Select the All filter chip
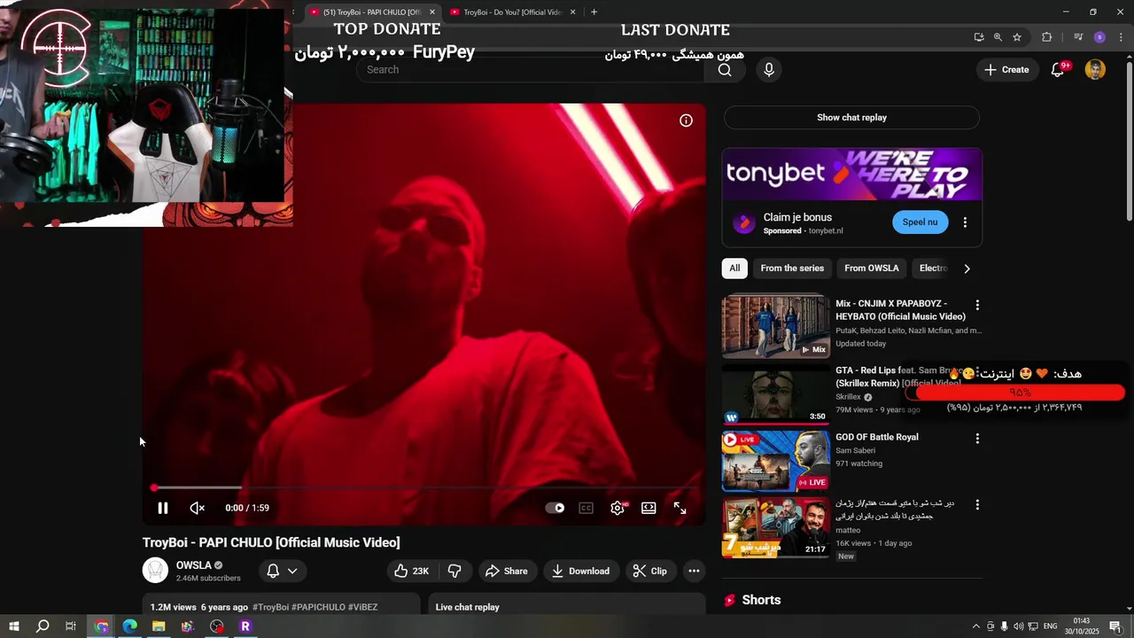1134x638 pixels. (x=734, y=268)
